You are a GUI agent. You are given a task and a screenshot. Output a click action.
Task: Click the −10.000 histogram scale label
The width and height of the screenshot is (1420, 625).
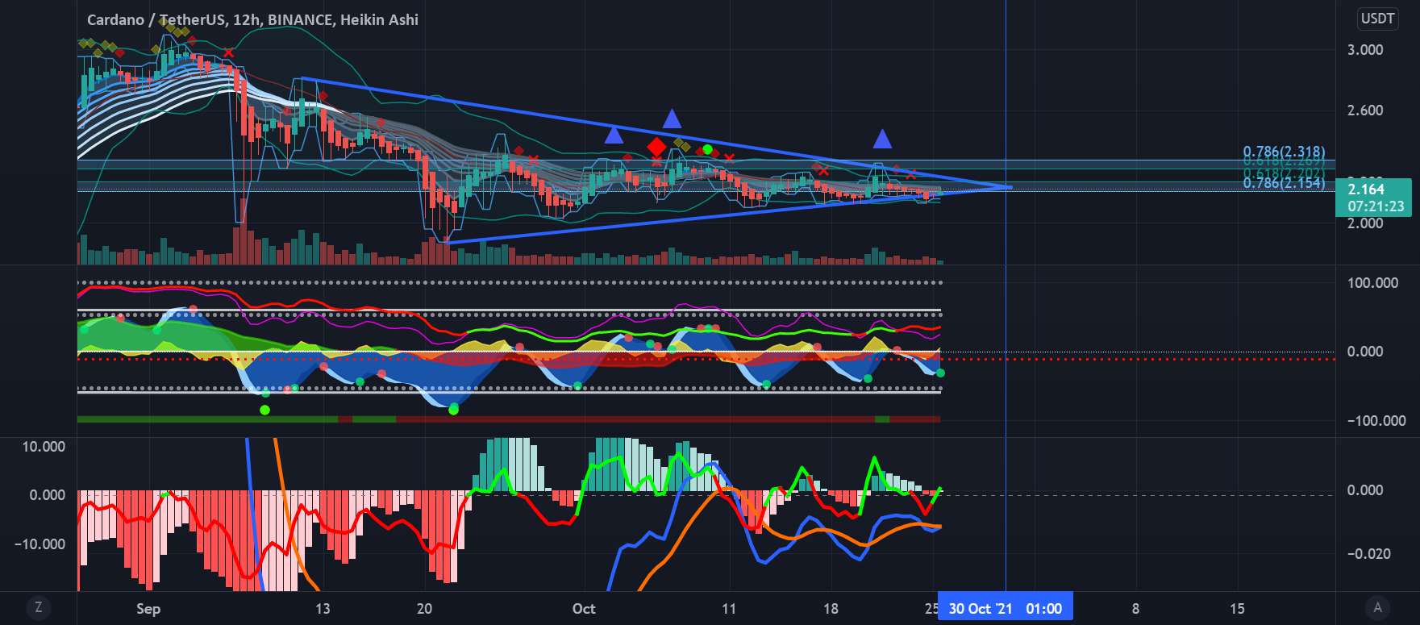tap(40, 544)
